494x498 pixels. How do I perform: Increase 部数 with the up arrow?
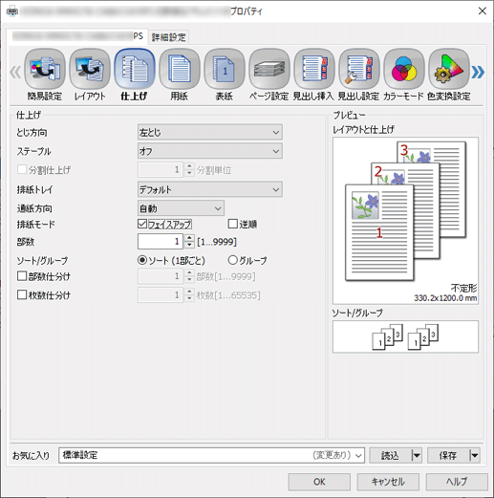(189, 238)
